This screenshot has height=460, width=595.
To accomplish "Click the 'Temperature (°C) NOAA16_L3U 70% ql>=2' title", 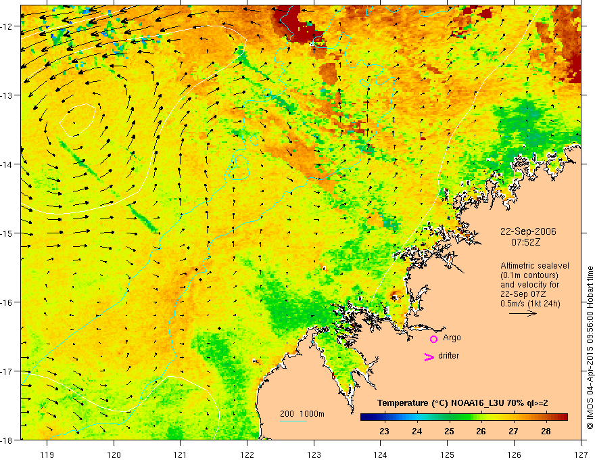I will click(x=462, y=403).
